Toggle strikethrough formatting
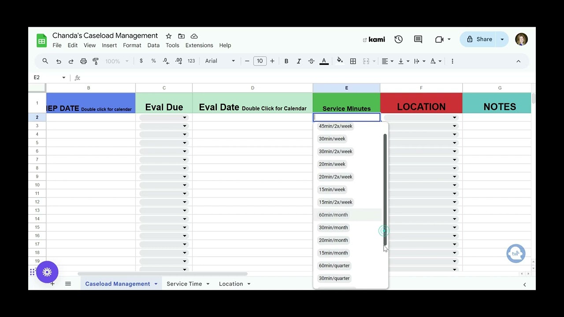Viewport: 564px width, 317px height. point(311,61)
